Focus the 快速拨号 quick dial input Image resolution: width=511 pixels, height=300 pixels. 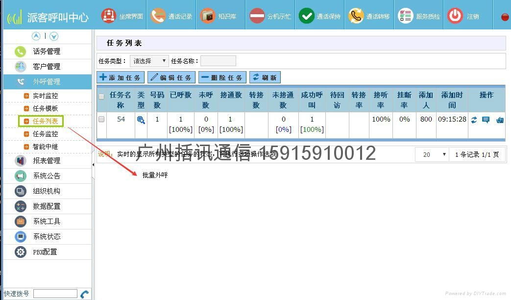(55, 294)
